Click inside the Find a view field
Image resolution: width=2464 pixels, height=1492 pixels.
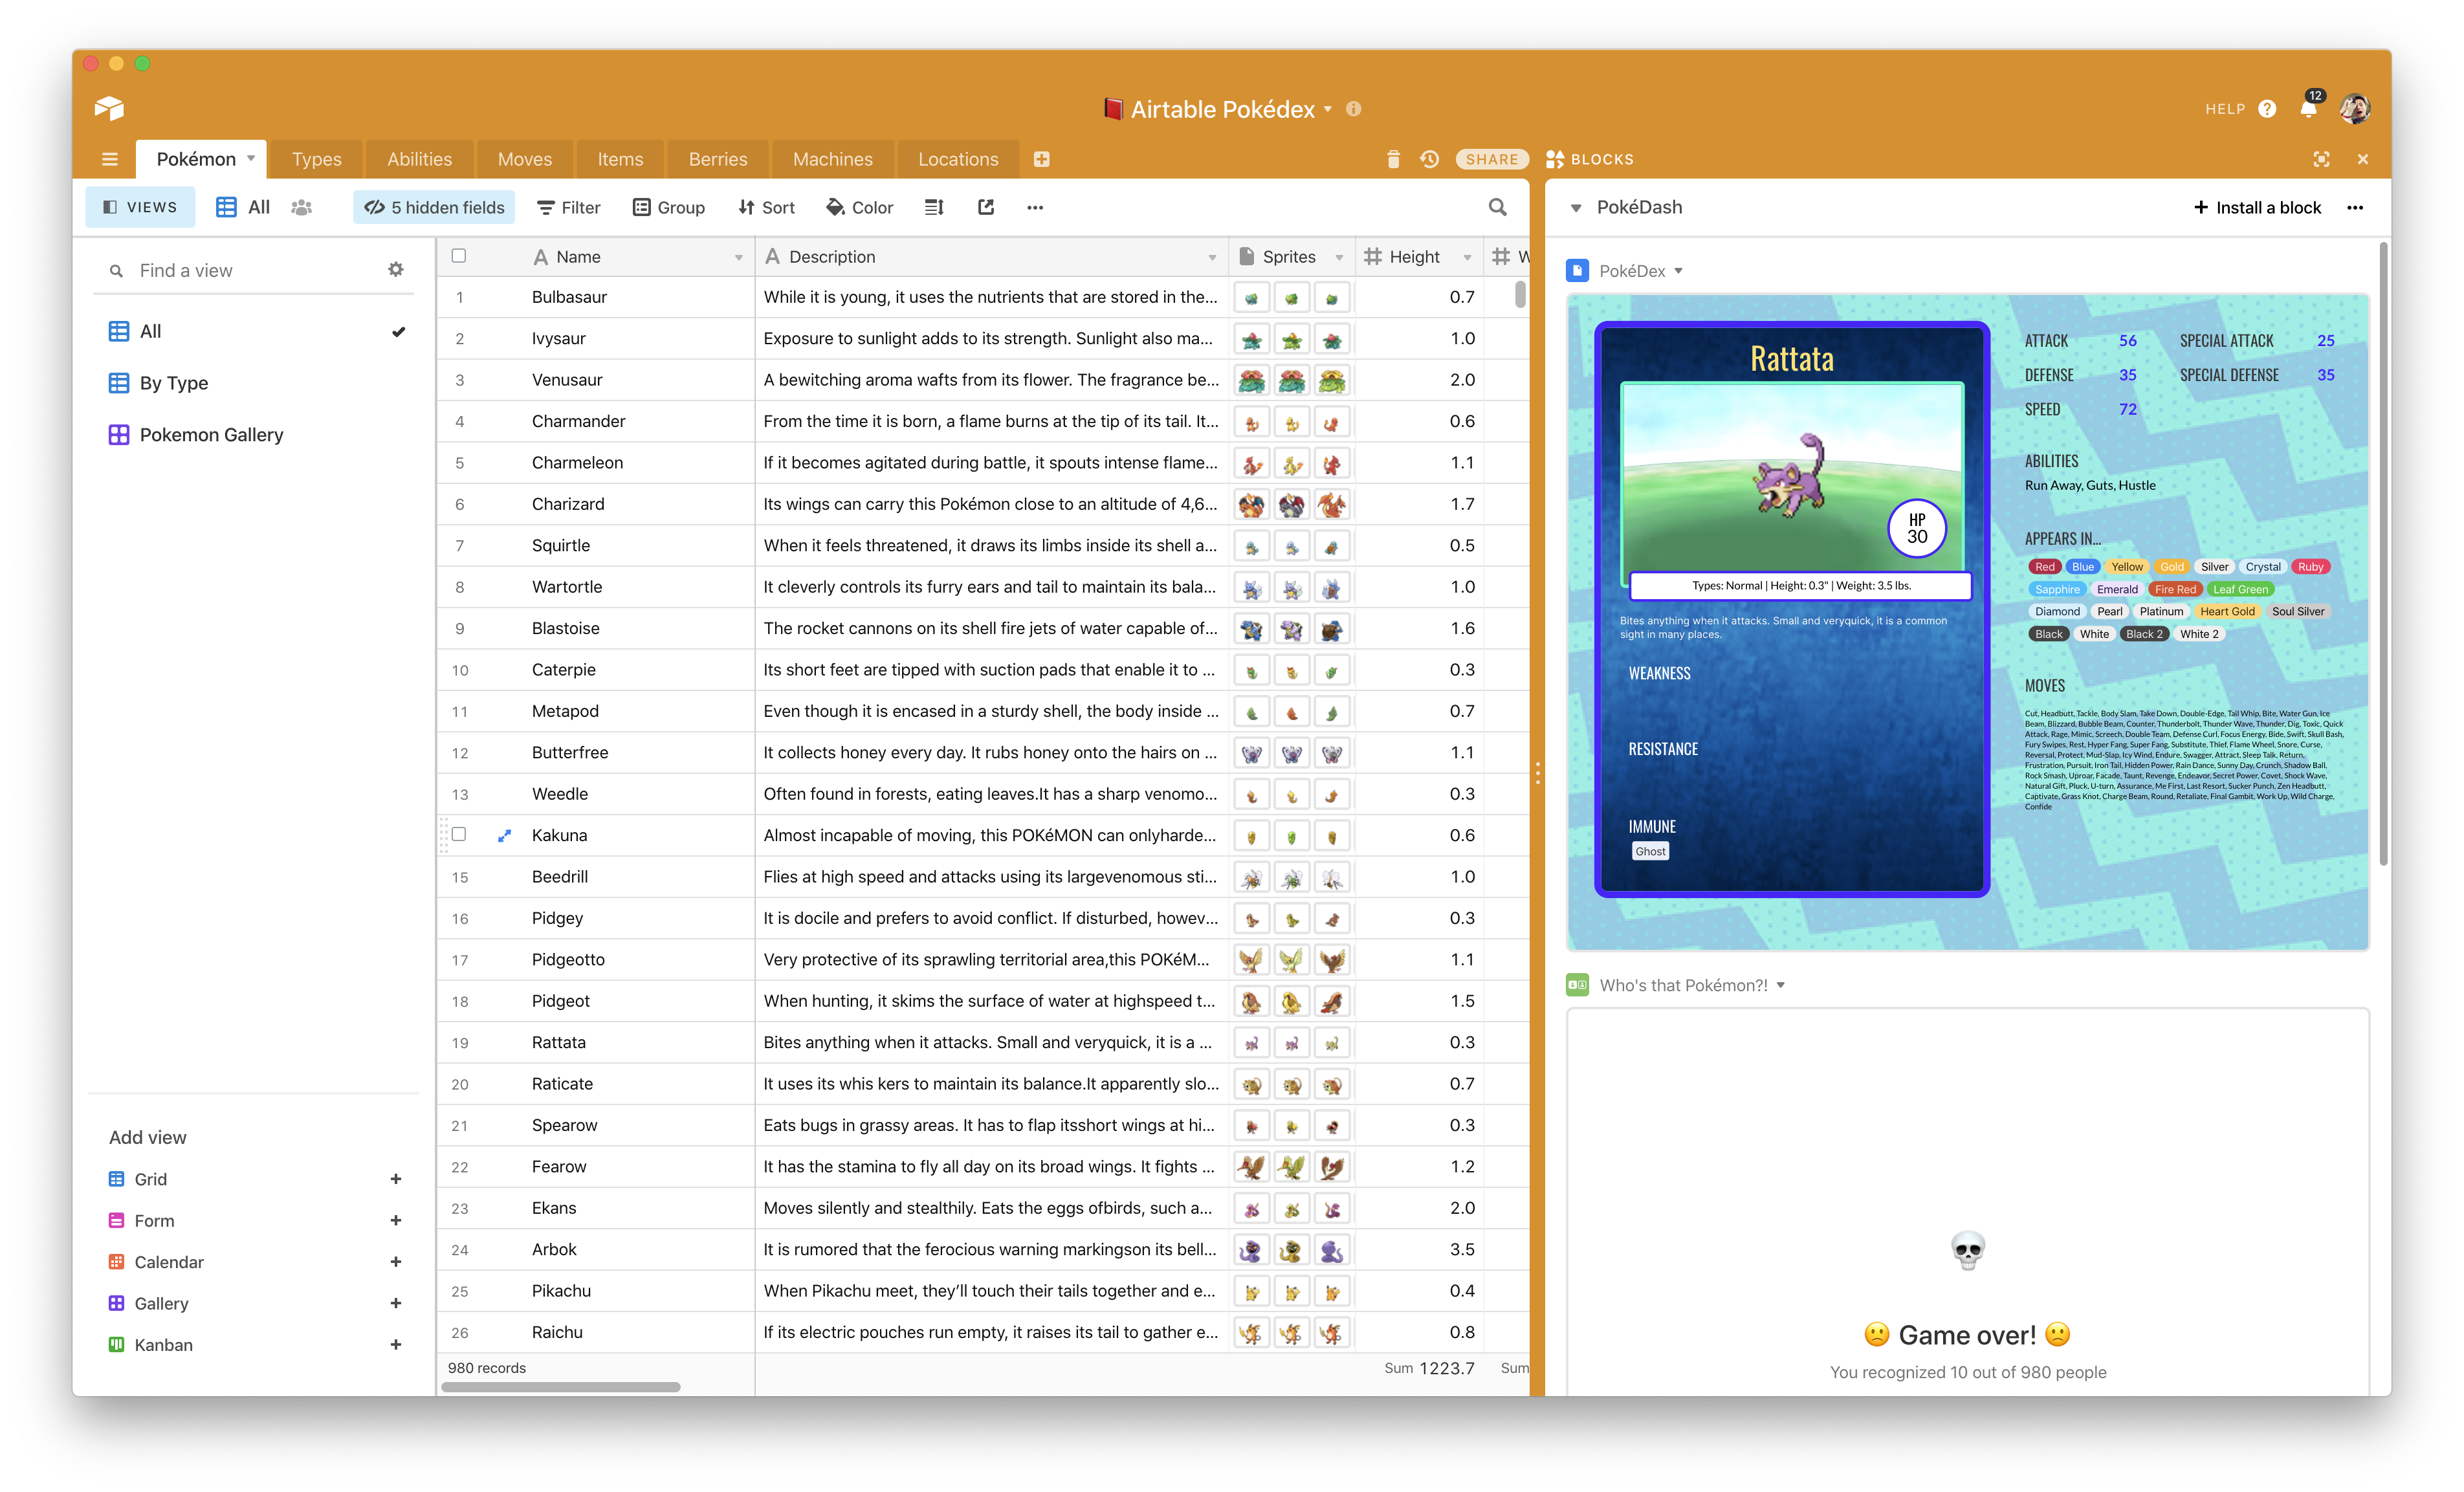[230, 269]
